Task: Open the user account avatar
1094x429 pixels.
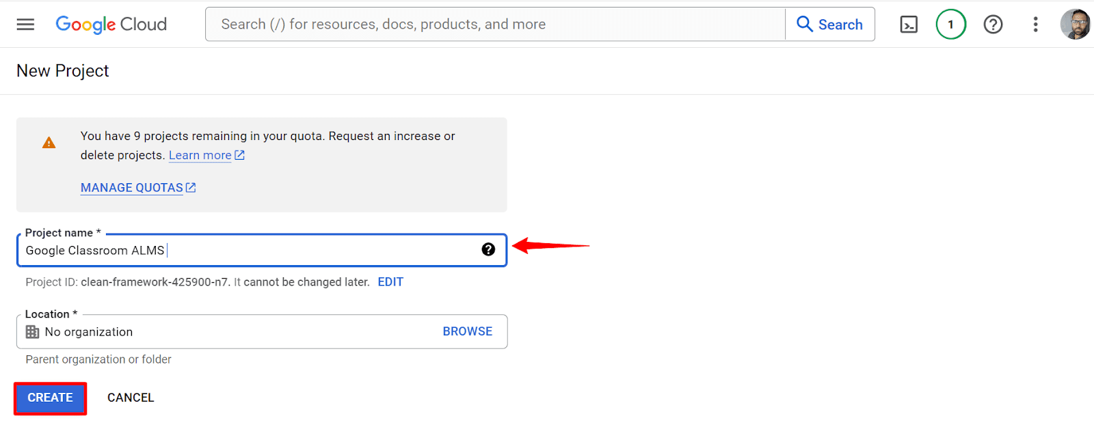Action: [1075, 25]
